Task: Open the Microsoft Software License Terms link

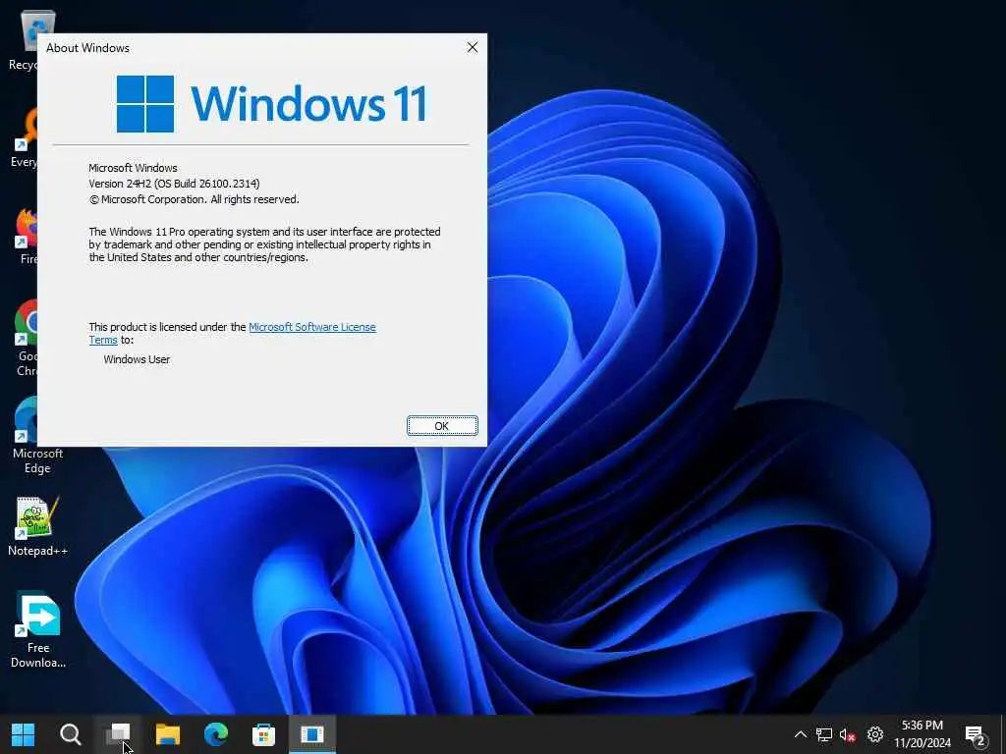Action: [311, 327]
